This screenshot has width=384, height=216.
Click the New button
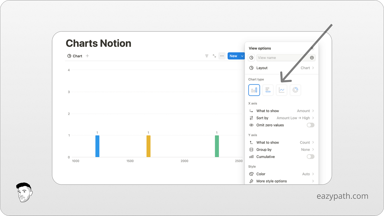coord(233,56)
